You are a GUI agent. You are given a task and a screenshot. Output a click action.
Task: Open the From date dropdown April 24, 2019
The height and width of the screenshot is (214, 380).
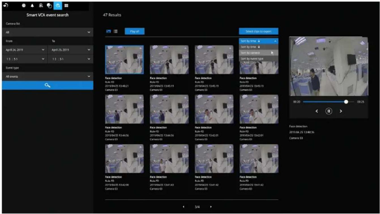tap(25, 50)
